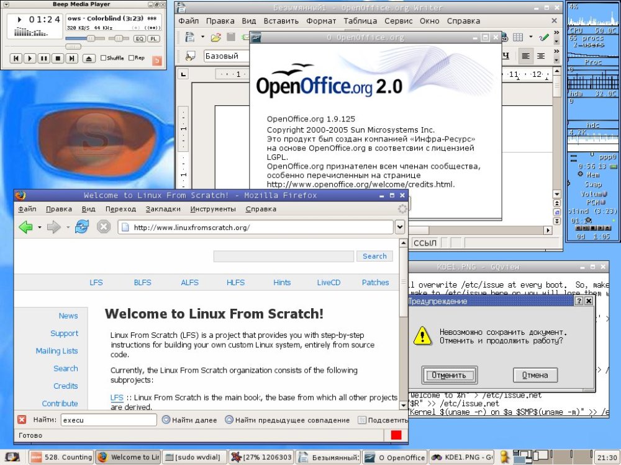The height and width of the screenshot is (465, 621).
Task: Click Найти предыдущее совпадение find previous button
Action: pyautogui.click(x=287, y=420)
